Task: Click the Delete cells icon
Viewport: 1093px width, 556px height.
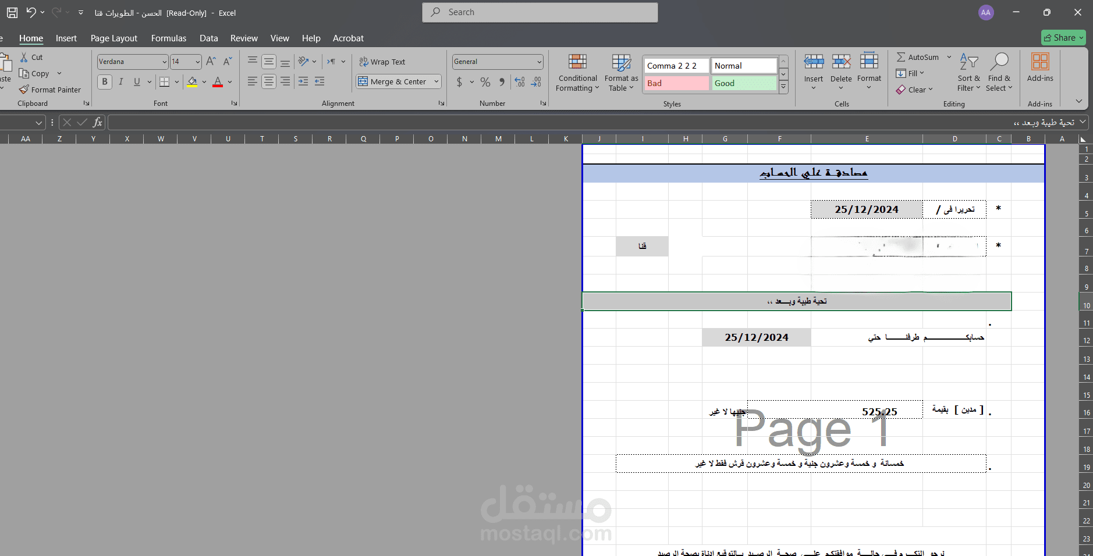Action: pyautogui.click(x=841, y=61)
